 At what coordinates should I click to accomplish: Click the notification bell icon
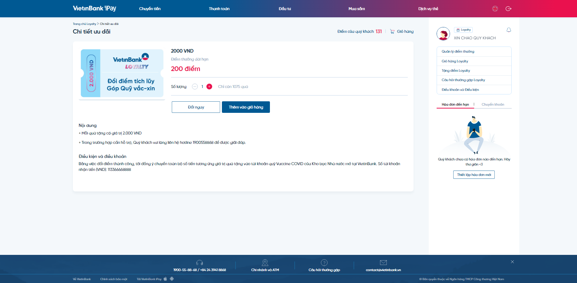tap(509, 30)
